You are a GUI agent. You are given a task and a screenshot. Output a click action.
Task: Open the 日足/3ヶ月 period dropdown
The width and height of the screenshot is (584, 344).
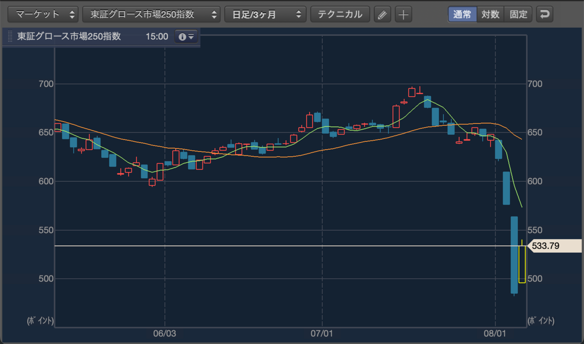(x=265, y=14)
